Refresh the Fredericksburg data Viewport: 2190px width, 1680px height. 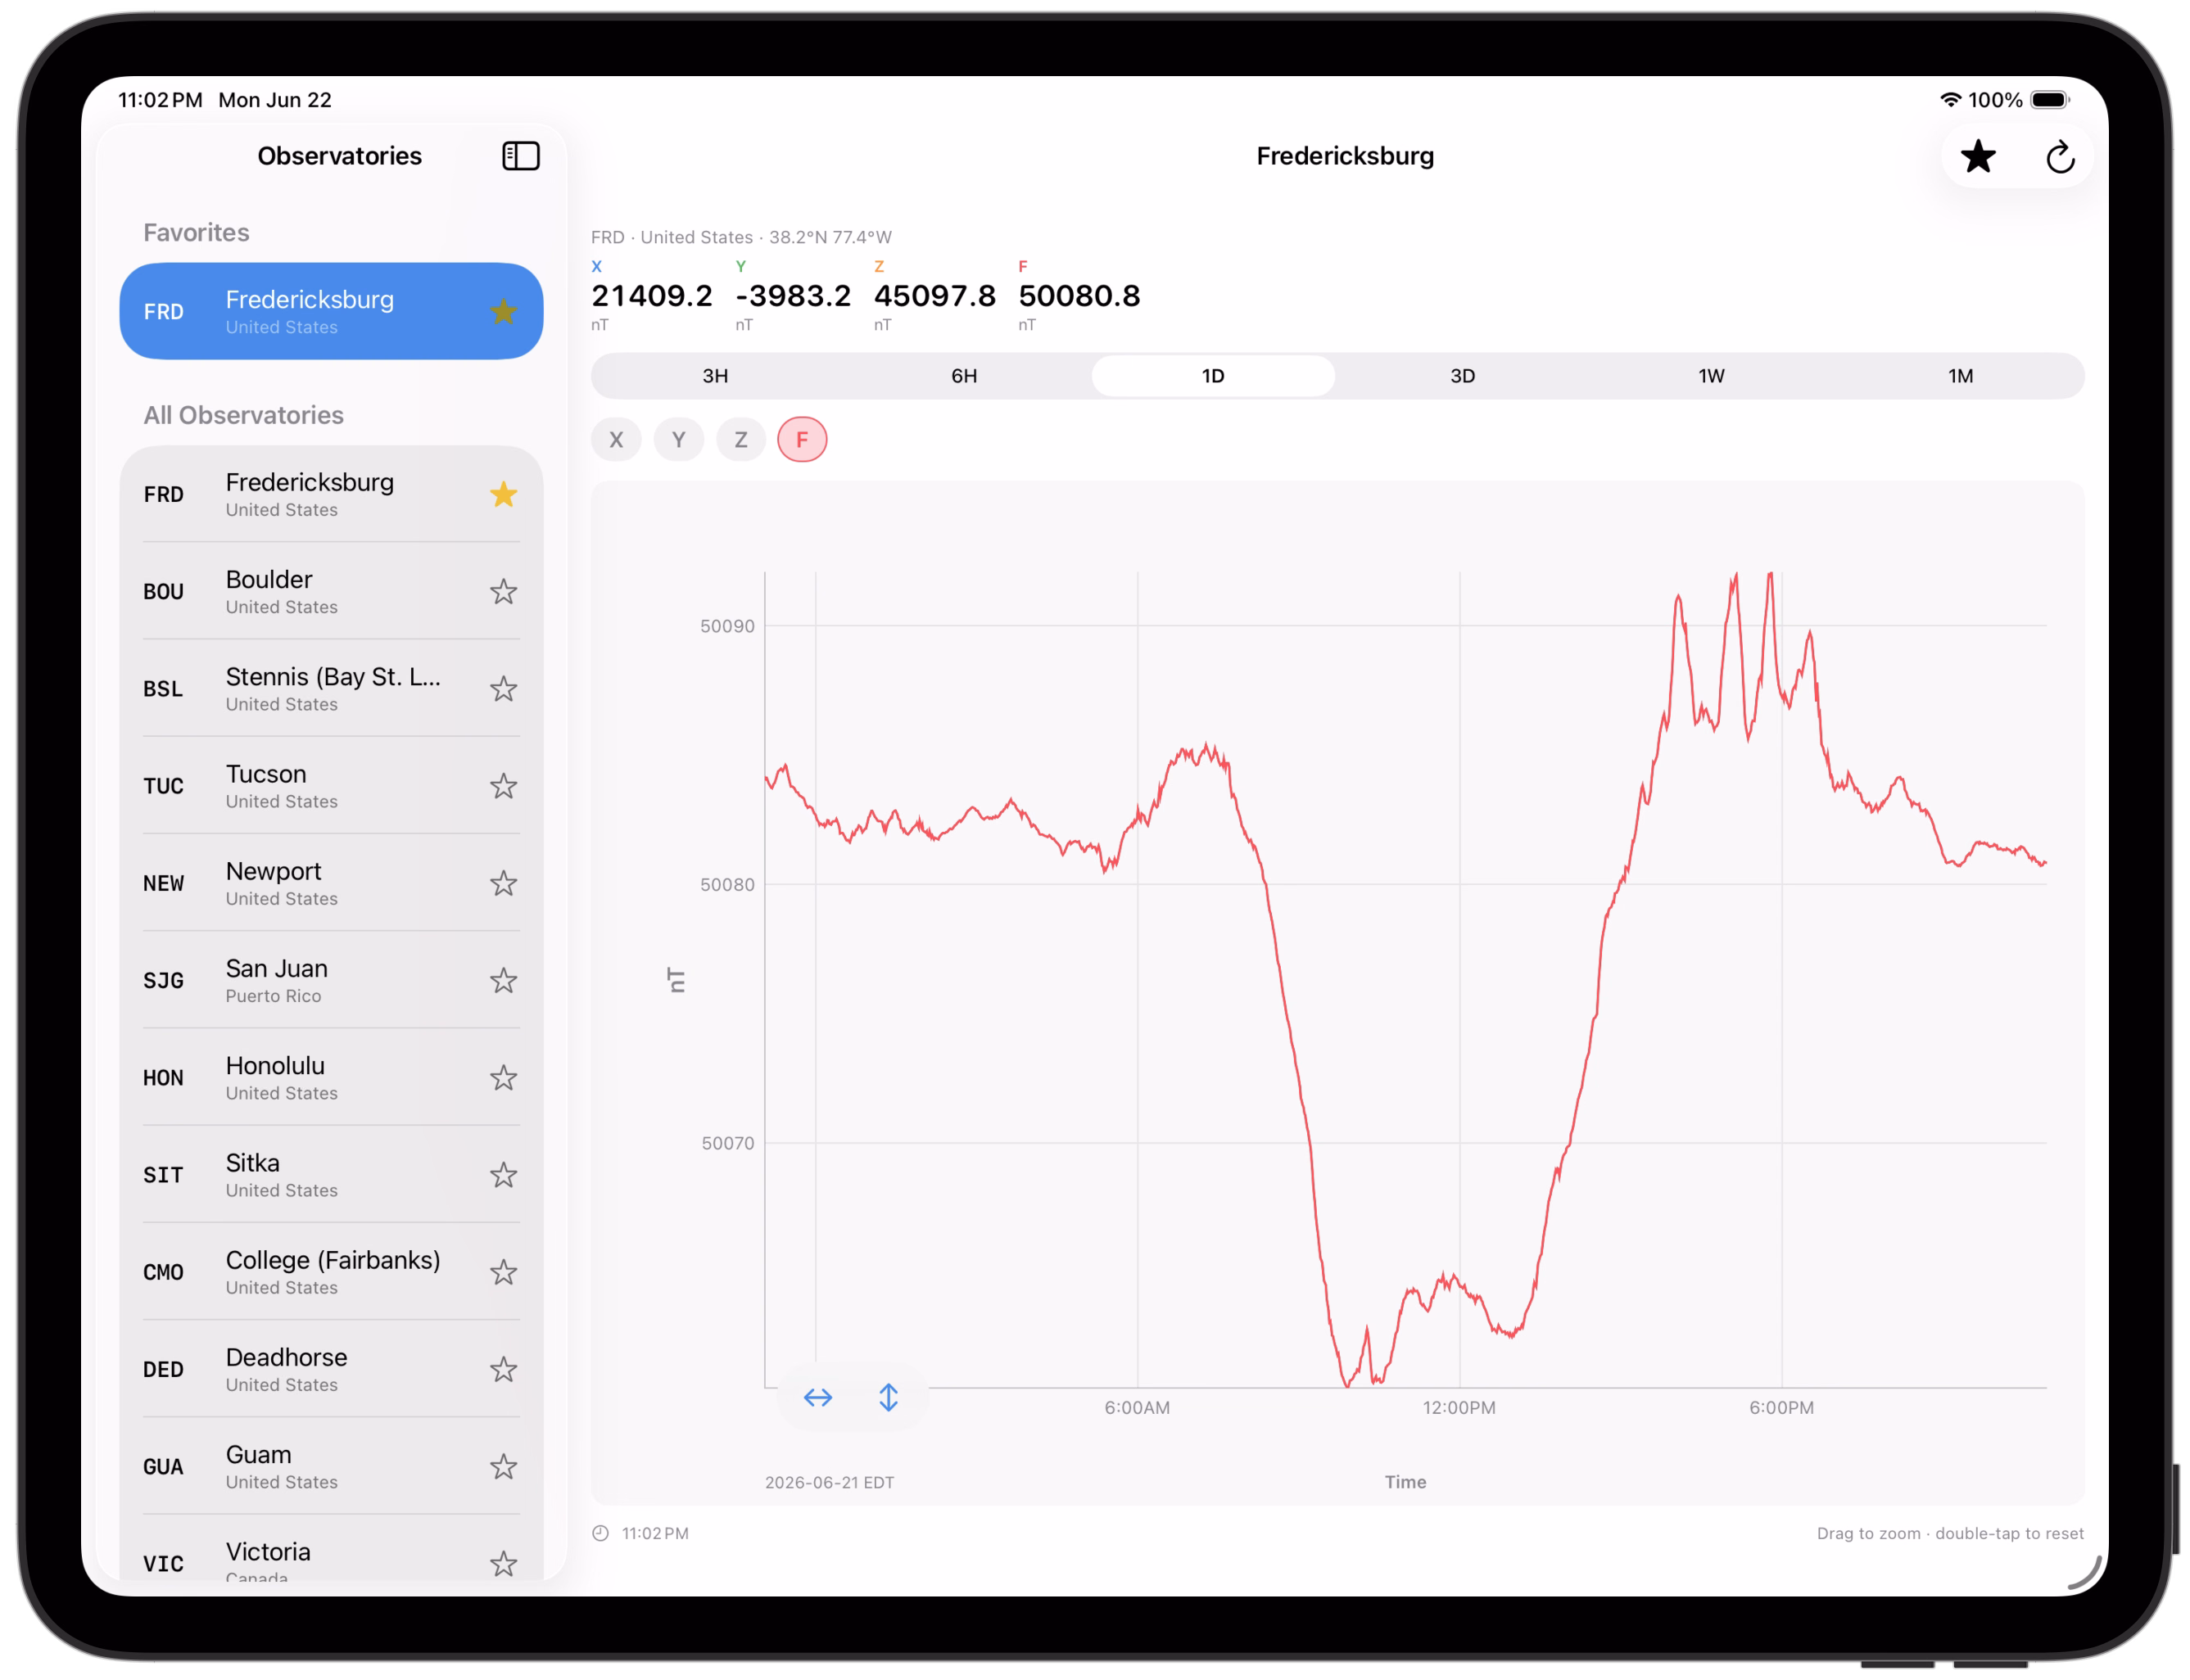(2059, 157)
